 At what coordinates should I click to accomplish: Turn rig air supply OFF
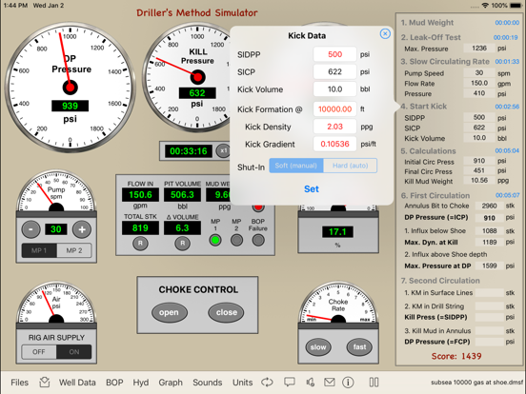tap(39, 352)
